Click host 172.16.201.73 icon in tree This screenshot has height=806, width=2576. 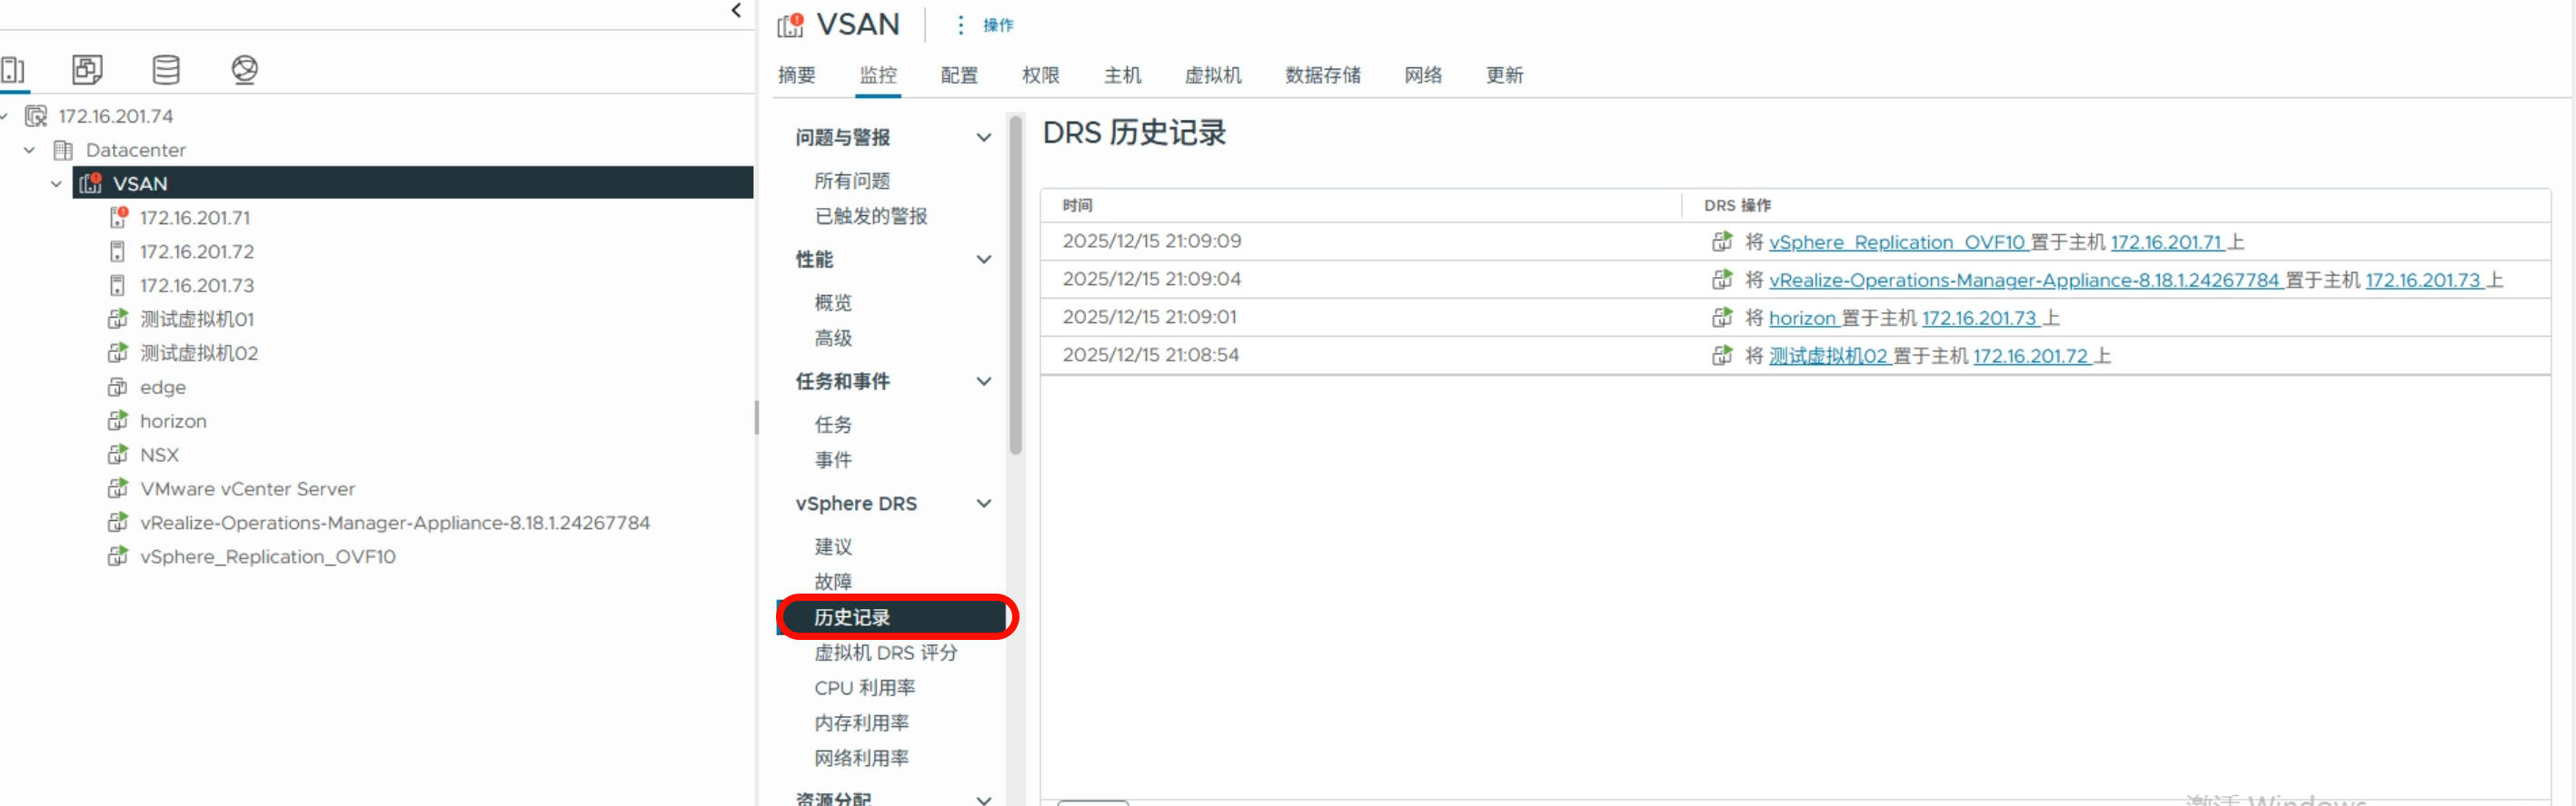118,285
